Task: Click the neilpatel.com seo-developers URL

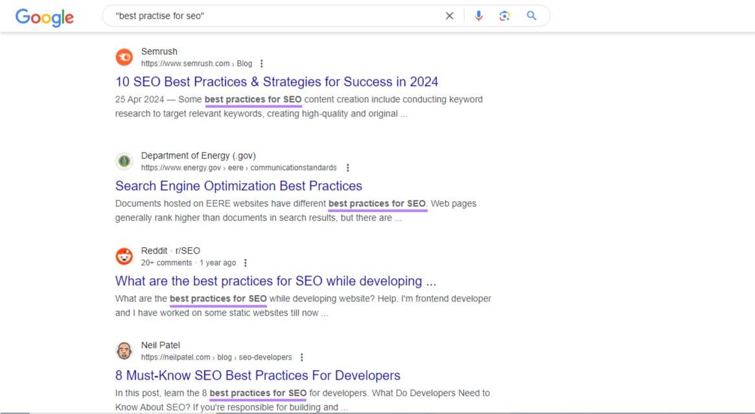Action: (216, 357)
